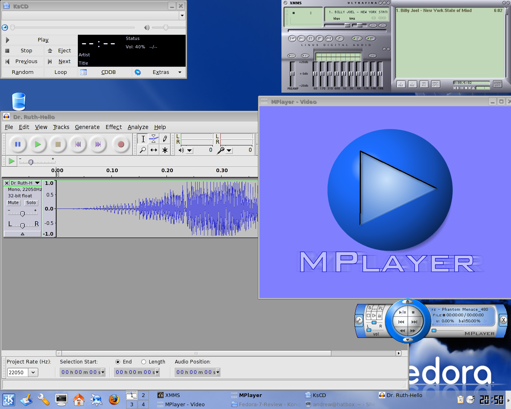Select the Length radio button in Audacity
This screenshot has width=511, height=409.
pos(144,362)
